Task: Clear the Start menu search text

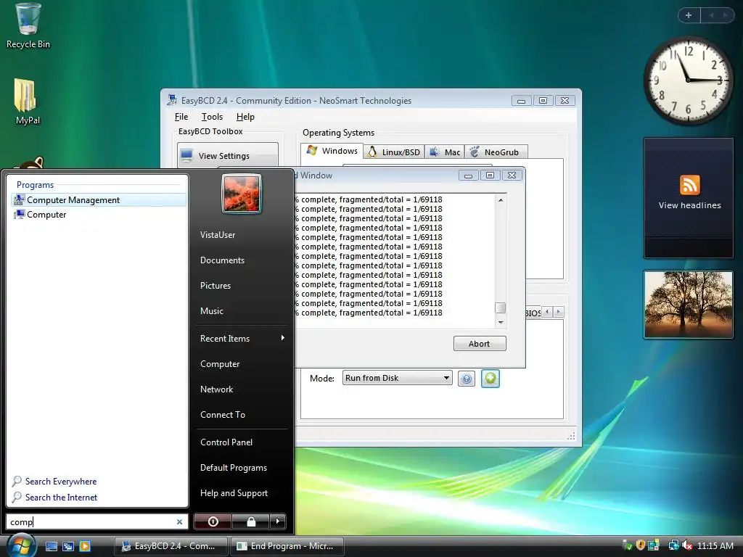Action: pyautogui.click(x=180, y=522)
